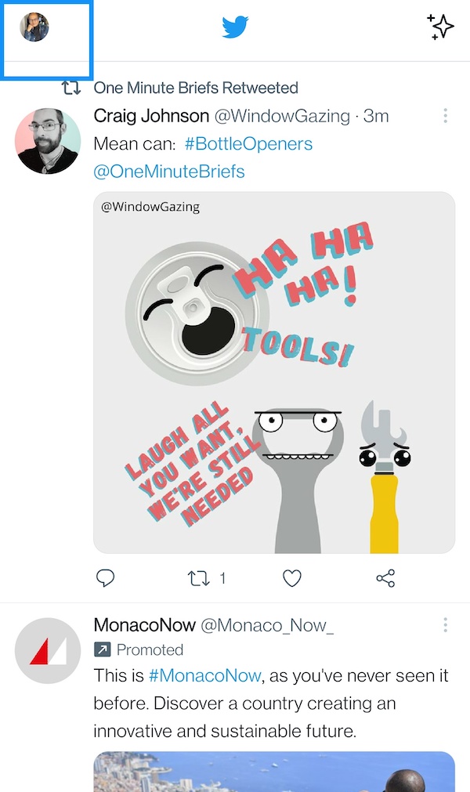
Task: Open the #MonacoNow hashtag link
Action: coord(204,675)
